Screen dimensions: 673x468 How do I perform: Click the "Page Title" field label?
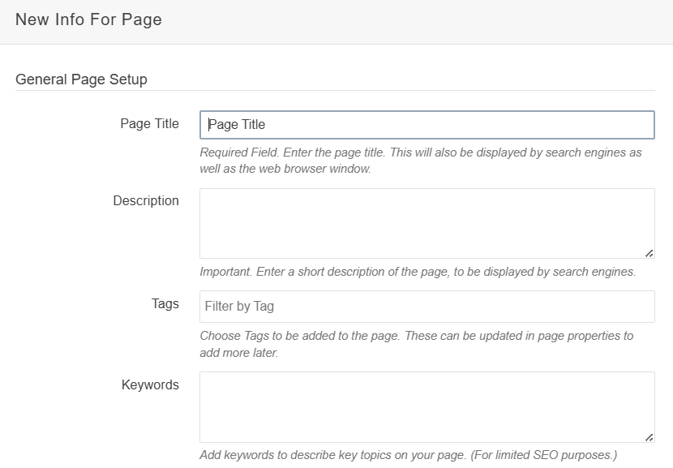(149, 124)
